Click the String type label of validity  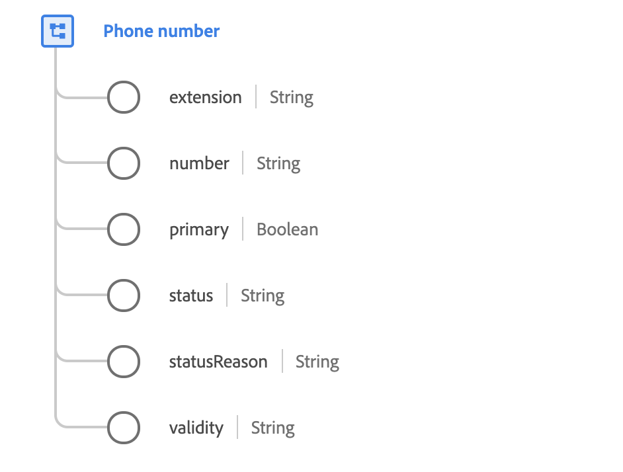[273, 428]
